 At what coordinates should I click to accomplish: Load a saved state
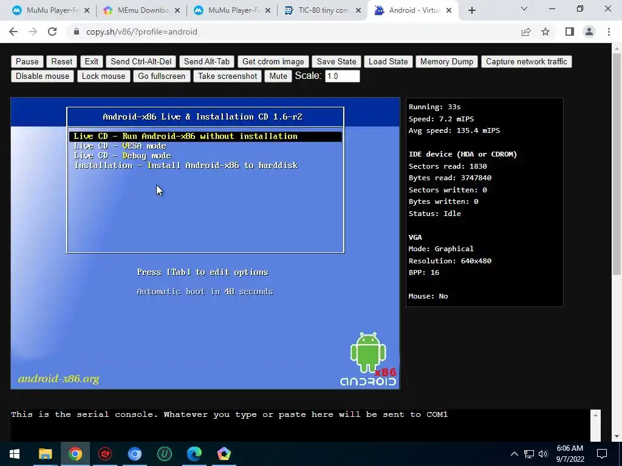(388, 61)
